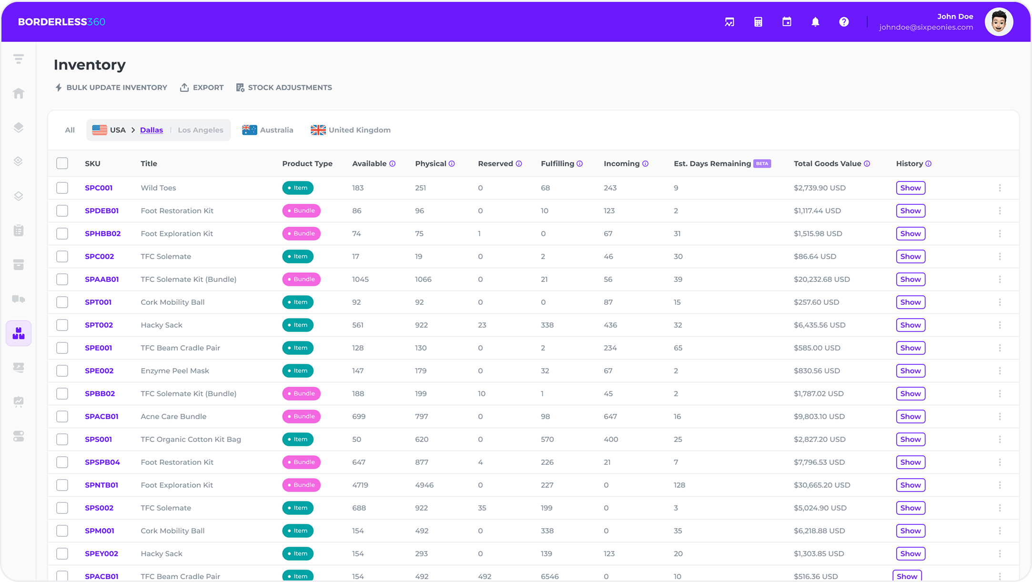
Task: Click the calculator icon in header
Action: [x=758, y=22]
